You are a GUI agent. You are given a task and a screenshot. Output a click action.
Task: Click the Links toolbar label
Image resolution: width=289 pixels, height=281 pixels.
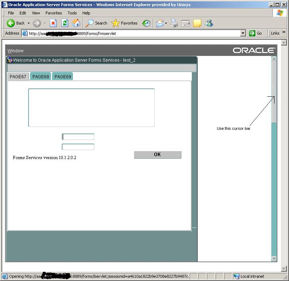[x=275, y=33]
